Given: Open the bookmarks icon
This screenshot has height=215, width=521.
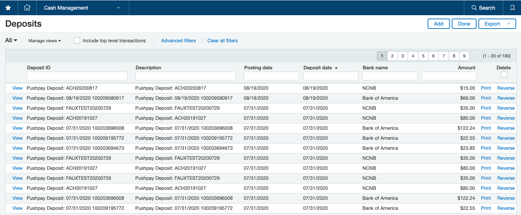Looking at the screenshot, I should (513, 7).
